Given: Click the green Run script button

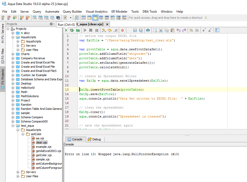Looking at the screenshot, I should 66,30.
